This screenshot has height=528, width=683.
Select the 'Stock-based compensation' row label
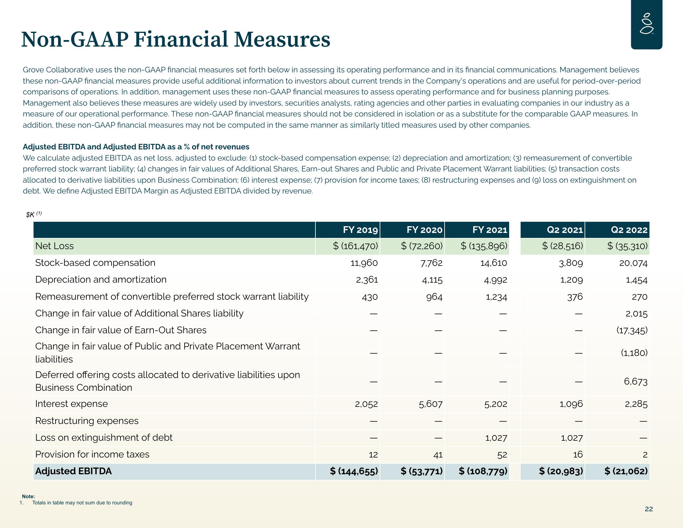pos(95,263)
